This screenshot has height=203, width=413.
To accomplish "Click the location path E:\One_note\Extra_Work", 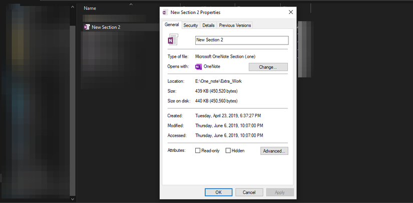I will pyautogui.click(x=218, y=81).
